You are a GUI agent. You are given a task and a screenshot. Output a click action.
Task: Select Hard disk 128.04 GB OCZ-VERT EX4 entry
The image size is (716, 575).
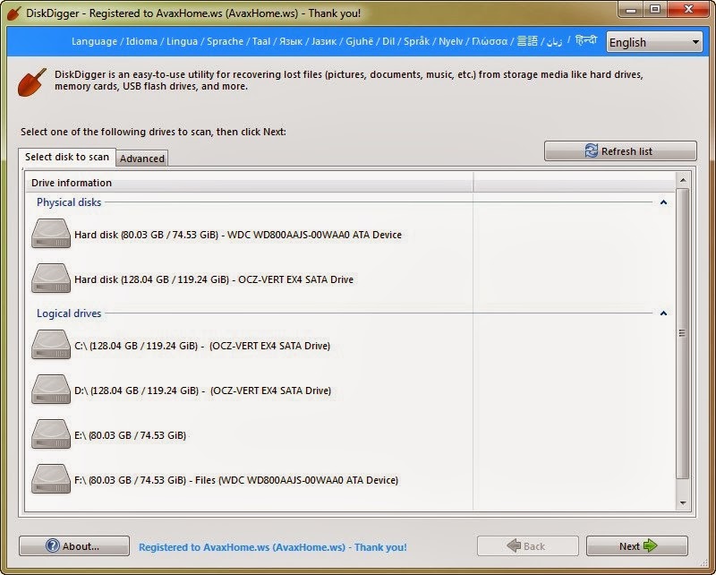[x=214, y=279]
